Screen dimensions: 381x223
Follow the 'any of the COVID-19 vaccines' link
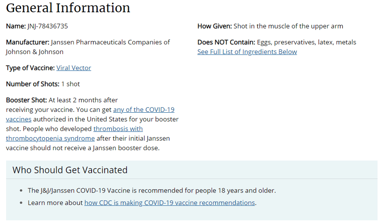tap(144, 110)
